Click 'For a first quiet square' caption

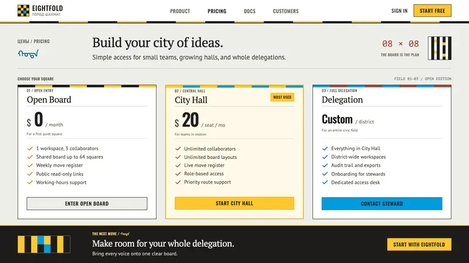(45, 134)
